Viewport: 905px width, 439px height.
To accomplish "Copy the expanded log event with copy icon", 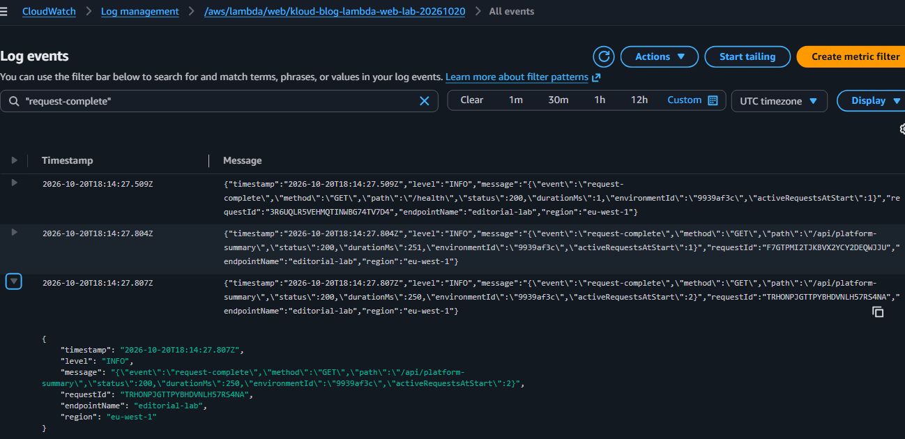I will (x=878, y=312).
